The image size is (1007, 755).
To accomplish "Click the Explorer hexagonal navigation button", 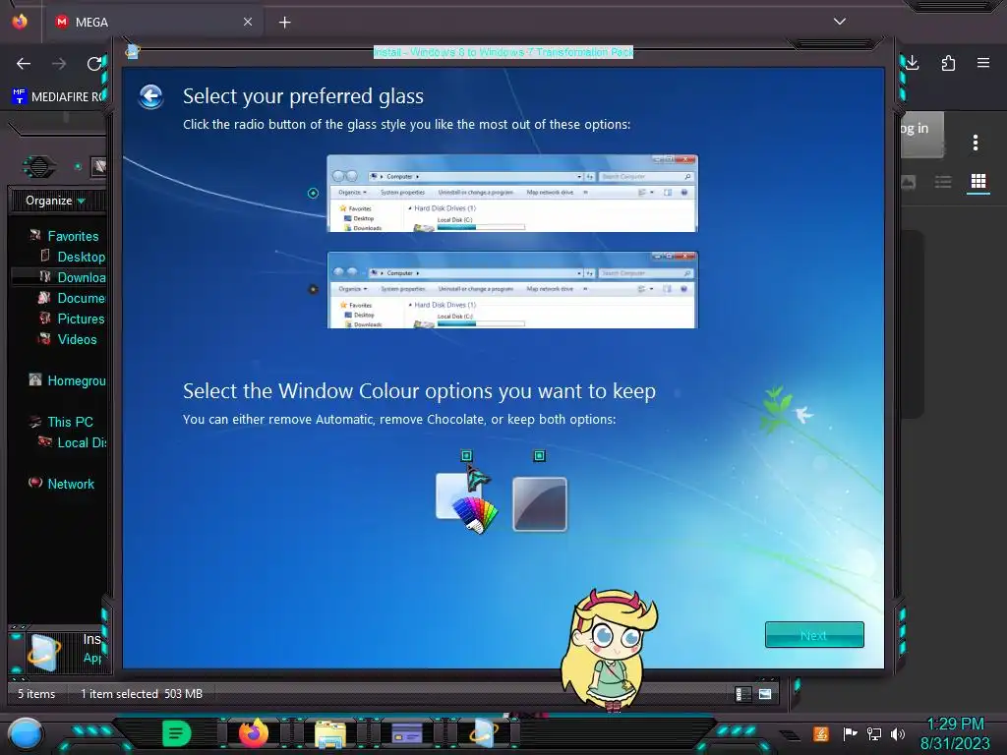I will click(x=38, y=167).
